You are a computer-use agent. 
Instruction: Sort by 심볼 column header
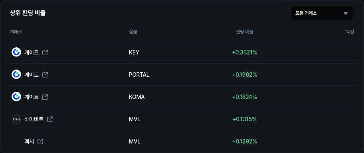(133, 32)
